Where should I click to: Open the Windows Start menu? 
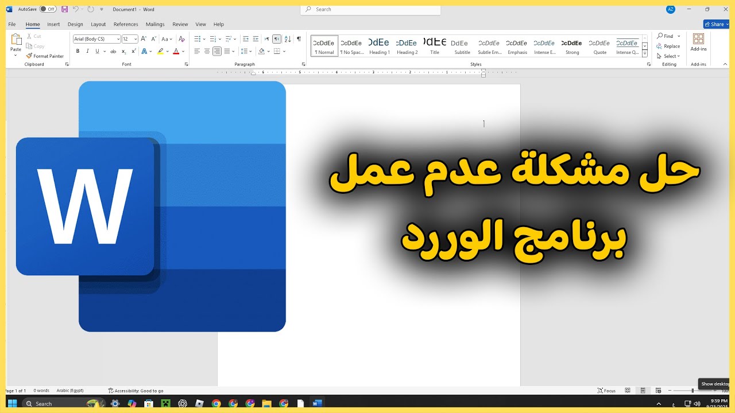12,403
